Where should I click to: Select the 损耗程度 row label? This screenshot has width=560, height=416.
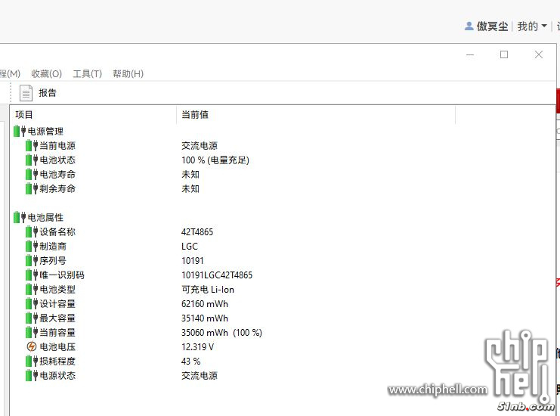pyautogui.click(x=57, y=361)
